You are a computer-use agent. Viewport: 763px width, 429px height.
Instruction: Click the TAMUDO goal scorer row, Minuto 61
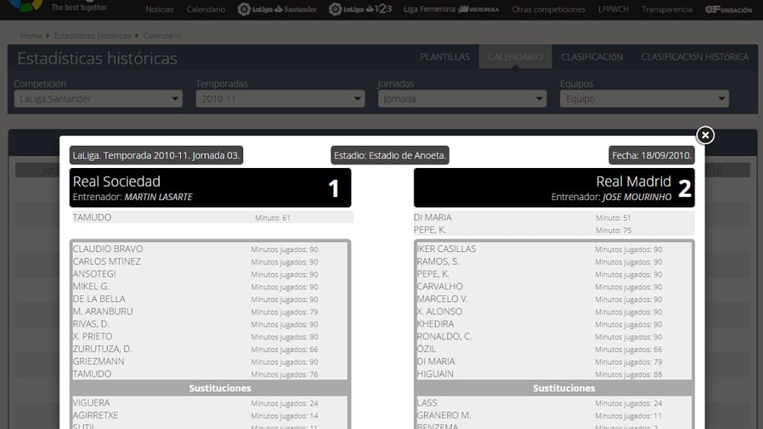click(x=212, y=217)
